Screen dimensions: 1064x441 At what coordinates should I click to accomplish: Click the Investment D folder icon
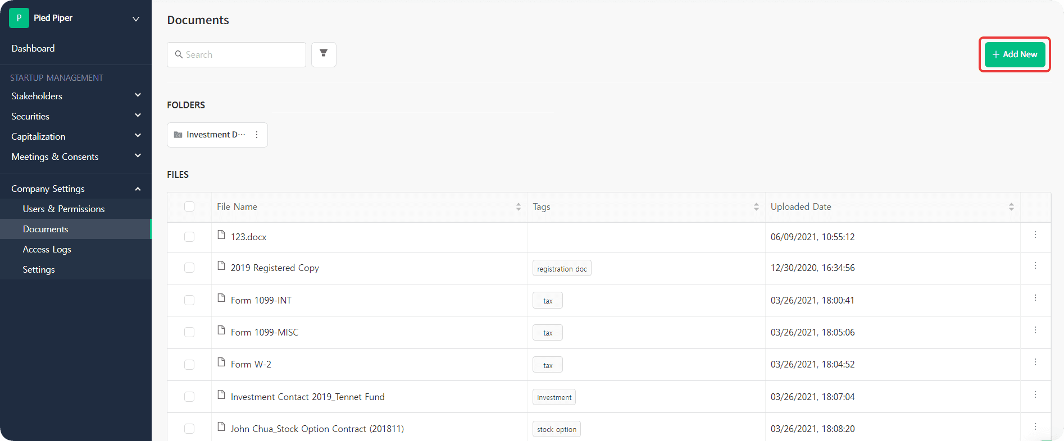click(178, 135)
